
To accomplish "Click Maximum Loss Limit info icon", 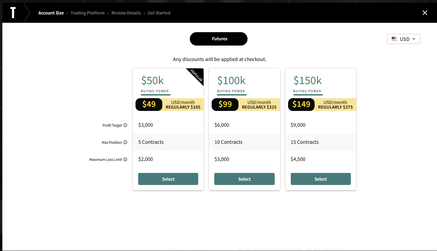I will [125, 160].
